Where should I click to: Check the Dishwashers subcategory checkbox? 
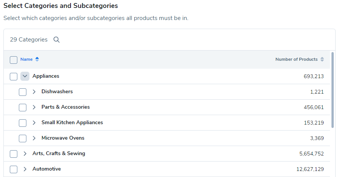point(23,92)
